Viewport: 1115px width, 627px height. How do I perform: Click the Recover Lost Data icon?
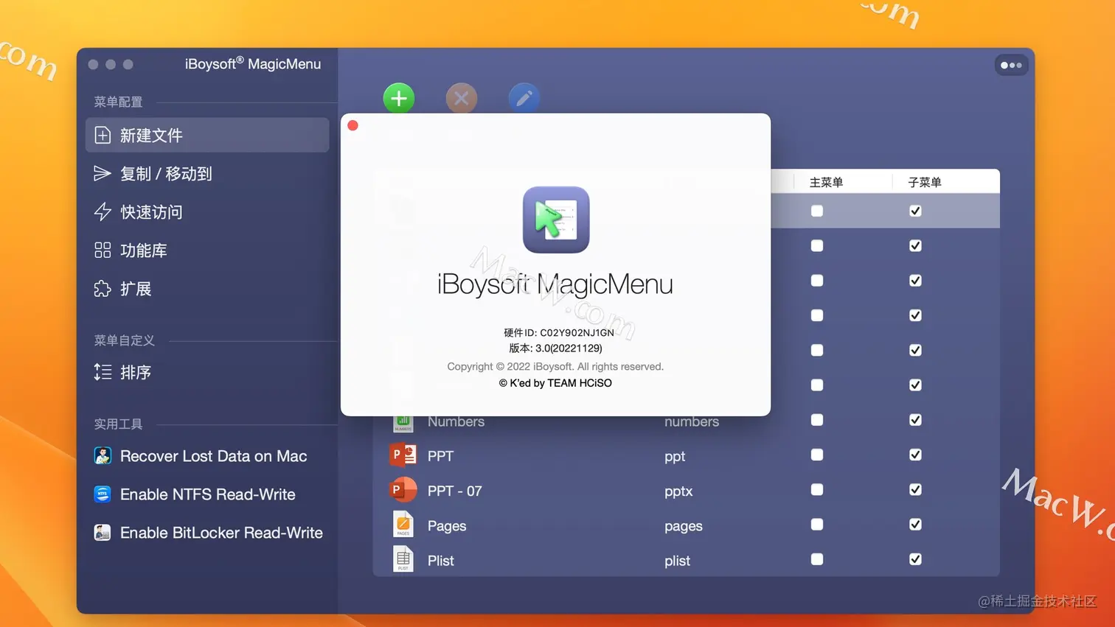pyautogui.click(x=103, y=456)
